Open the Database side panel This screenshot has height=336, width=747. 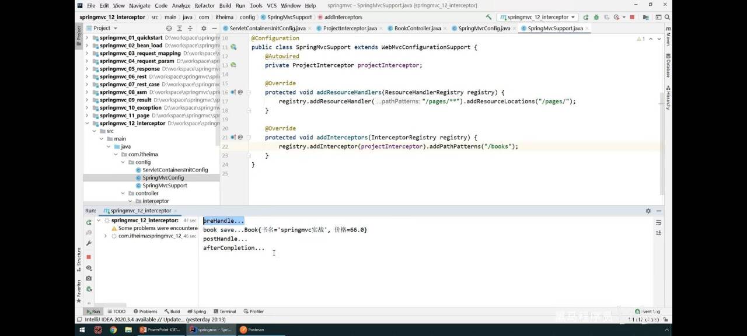coord(668,66)
